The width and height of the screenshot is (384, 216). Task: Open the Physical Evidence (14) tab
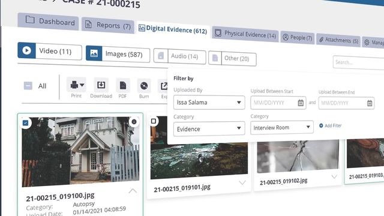click(x=245, y=34)
